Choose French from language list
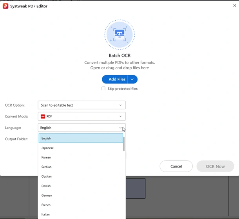Image resolution: width=239 pixels, height=219 pixels. pyautogui.click(x=81, y=205)
